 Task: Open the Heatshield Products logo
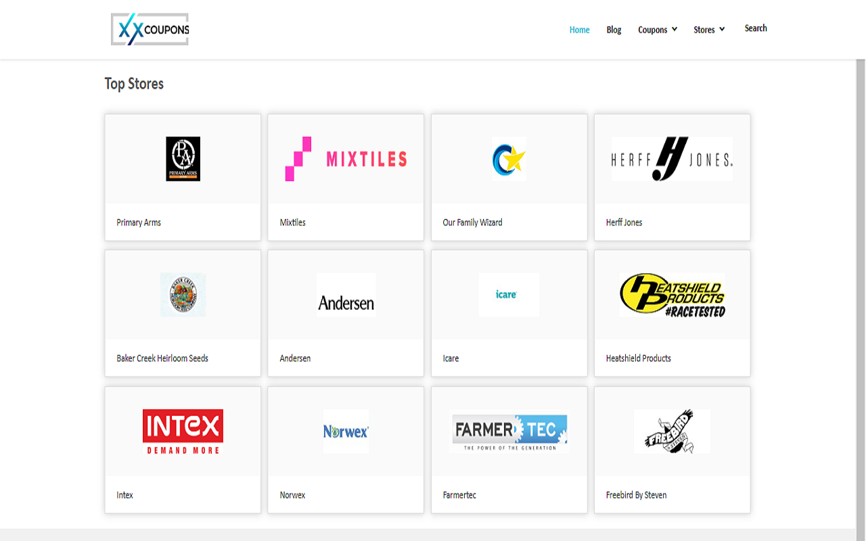coord(672,295)
